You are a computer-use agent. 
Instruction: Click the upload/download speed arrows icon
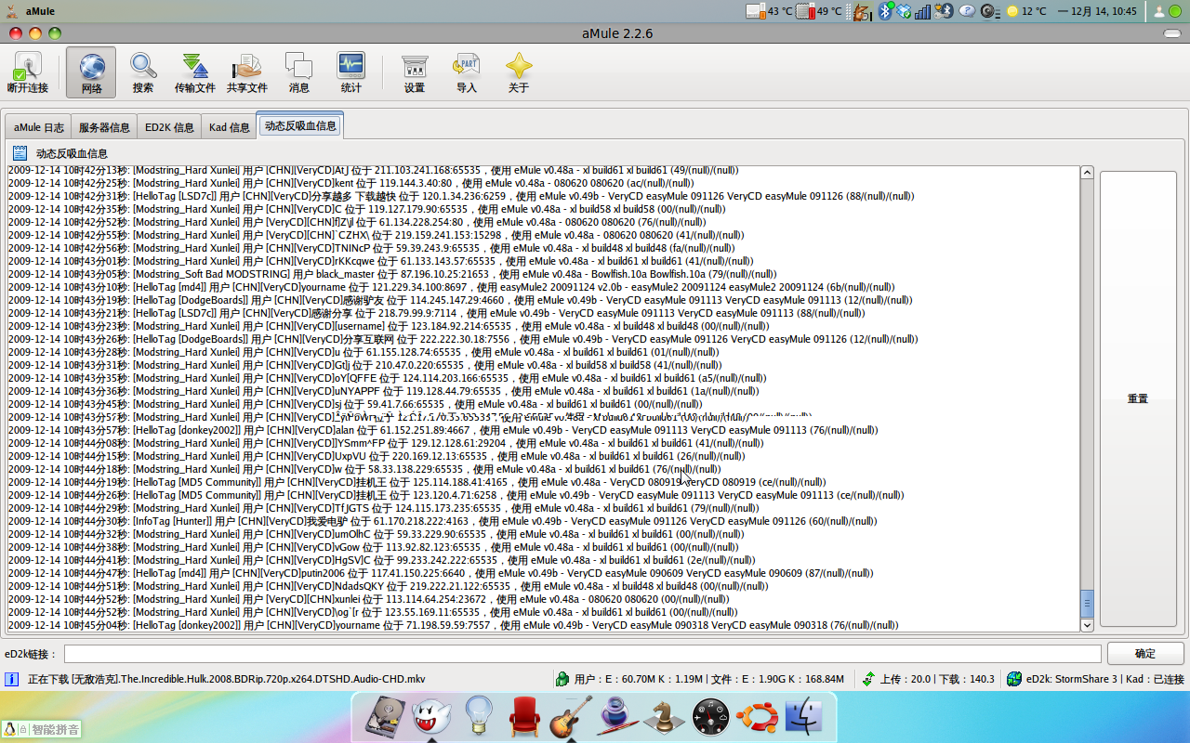(868, 679)
